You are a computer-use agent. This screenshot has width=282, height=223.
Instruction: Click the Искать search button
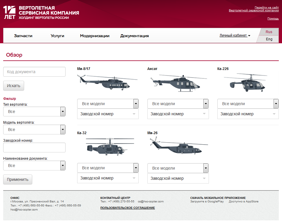(14, 86)
